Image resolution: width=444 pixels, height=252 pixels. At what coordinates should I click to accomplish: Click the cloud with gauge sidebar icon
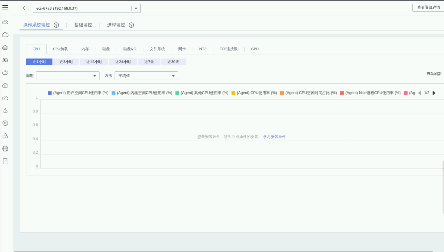coord(5,98)
